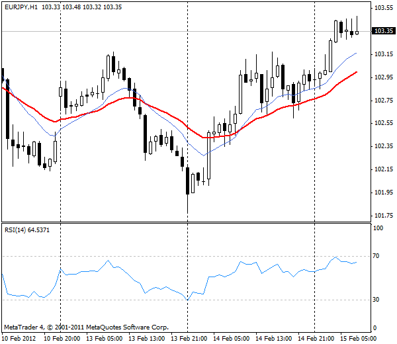
Task: Click price scale value 102.15
Action: 384,169
